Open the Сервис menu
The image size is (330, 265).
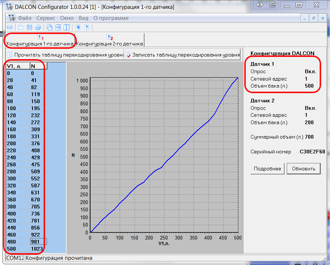click(46, 18)
